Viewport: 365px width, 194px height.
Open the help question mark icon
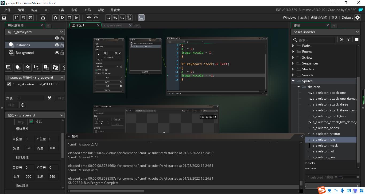(96, 18)
